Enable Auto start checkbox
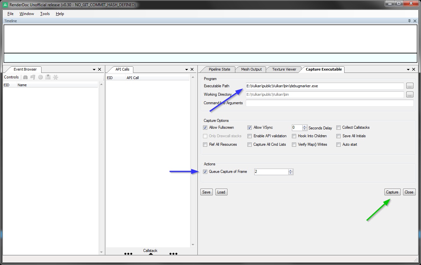 click(x=339, y=144)
